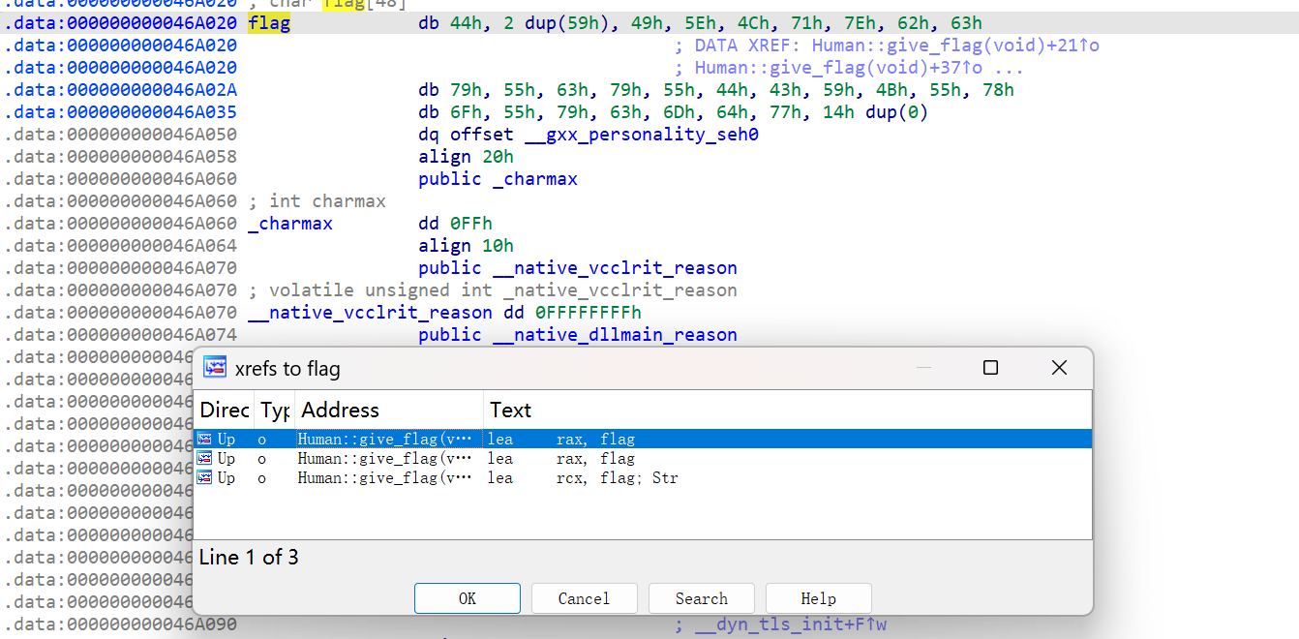Image resolution: width=1299 pixels, height=639 pixels.
Task: Click the Help button
Action: 819,598
